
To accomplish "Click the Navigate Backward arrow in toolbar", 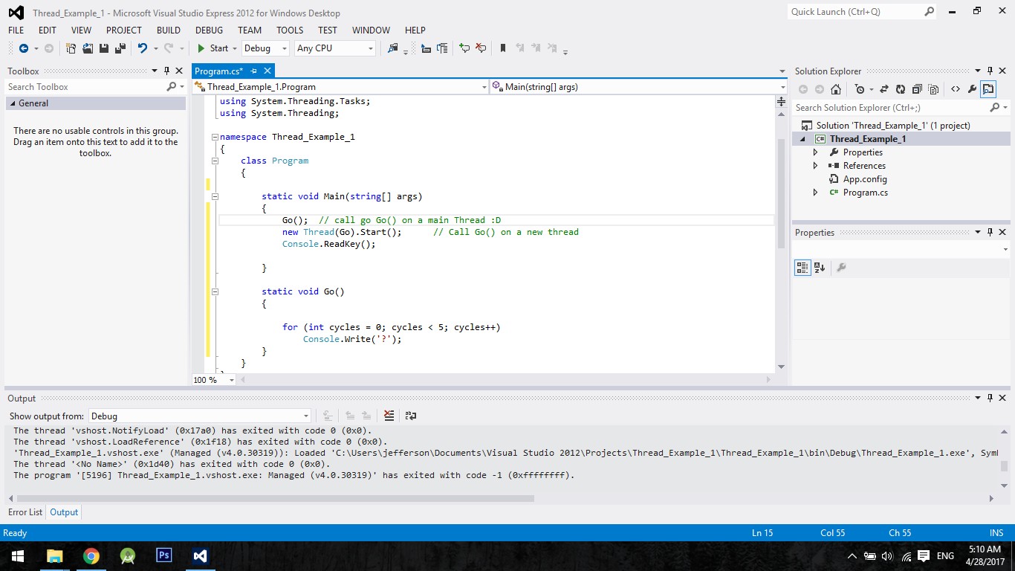I will click(x=23, y=48).
